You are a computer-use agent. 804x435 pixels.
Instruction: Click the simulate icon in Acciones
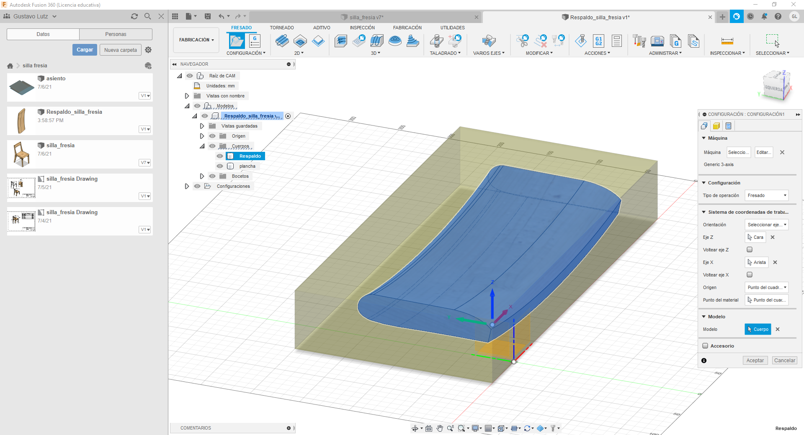[581, 41]
